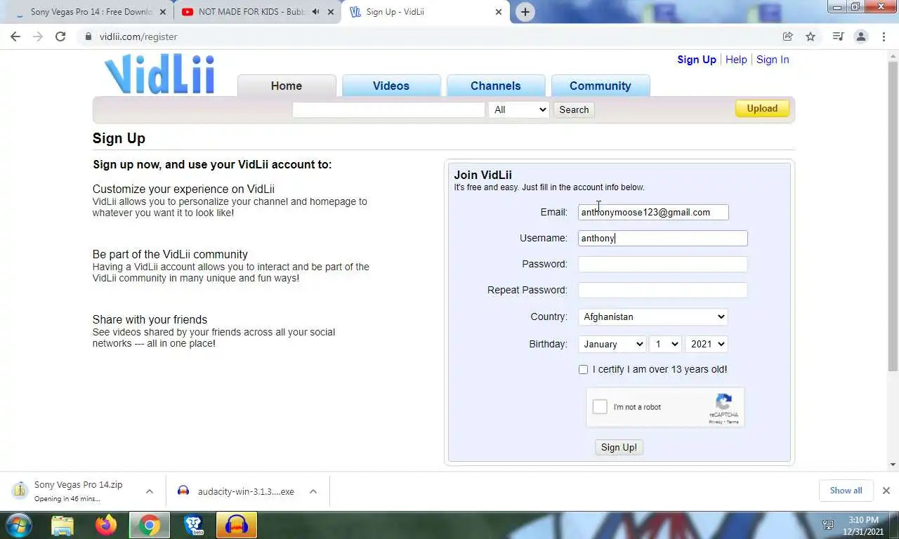The width and height of the screenshot is (899, 539).
Task: Click the Sign In link
Action: 773,60
